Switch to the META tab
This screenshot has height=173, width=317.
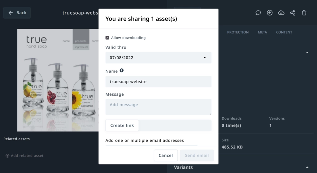pos(262,32)
